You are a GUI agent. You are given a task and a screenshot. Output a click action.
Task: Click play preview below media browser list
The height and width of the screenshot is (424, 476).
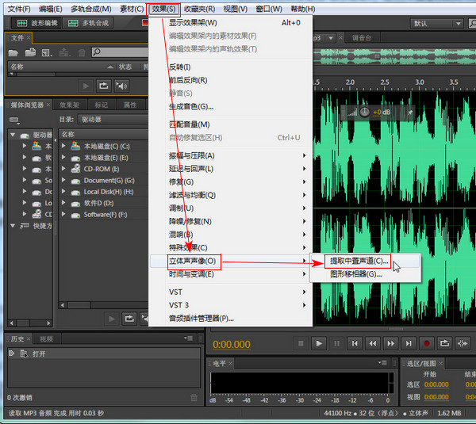(x=111, y=319)
